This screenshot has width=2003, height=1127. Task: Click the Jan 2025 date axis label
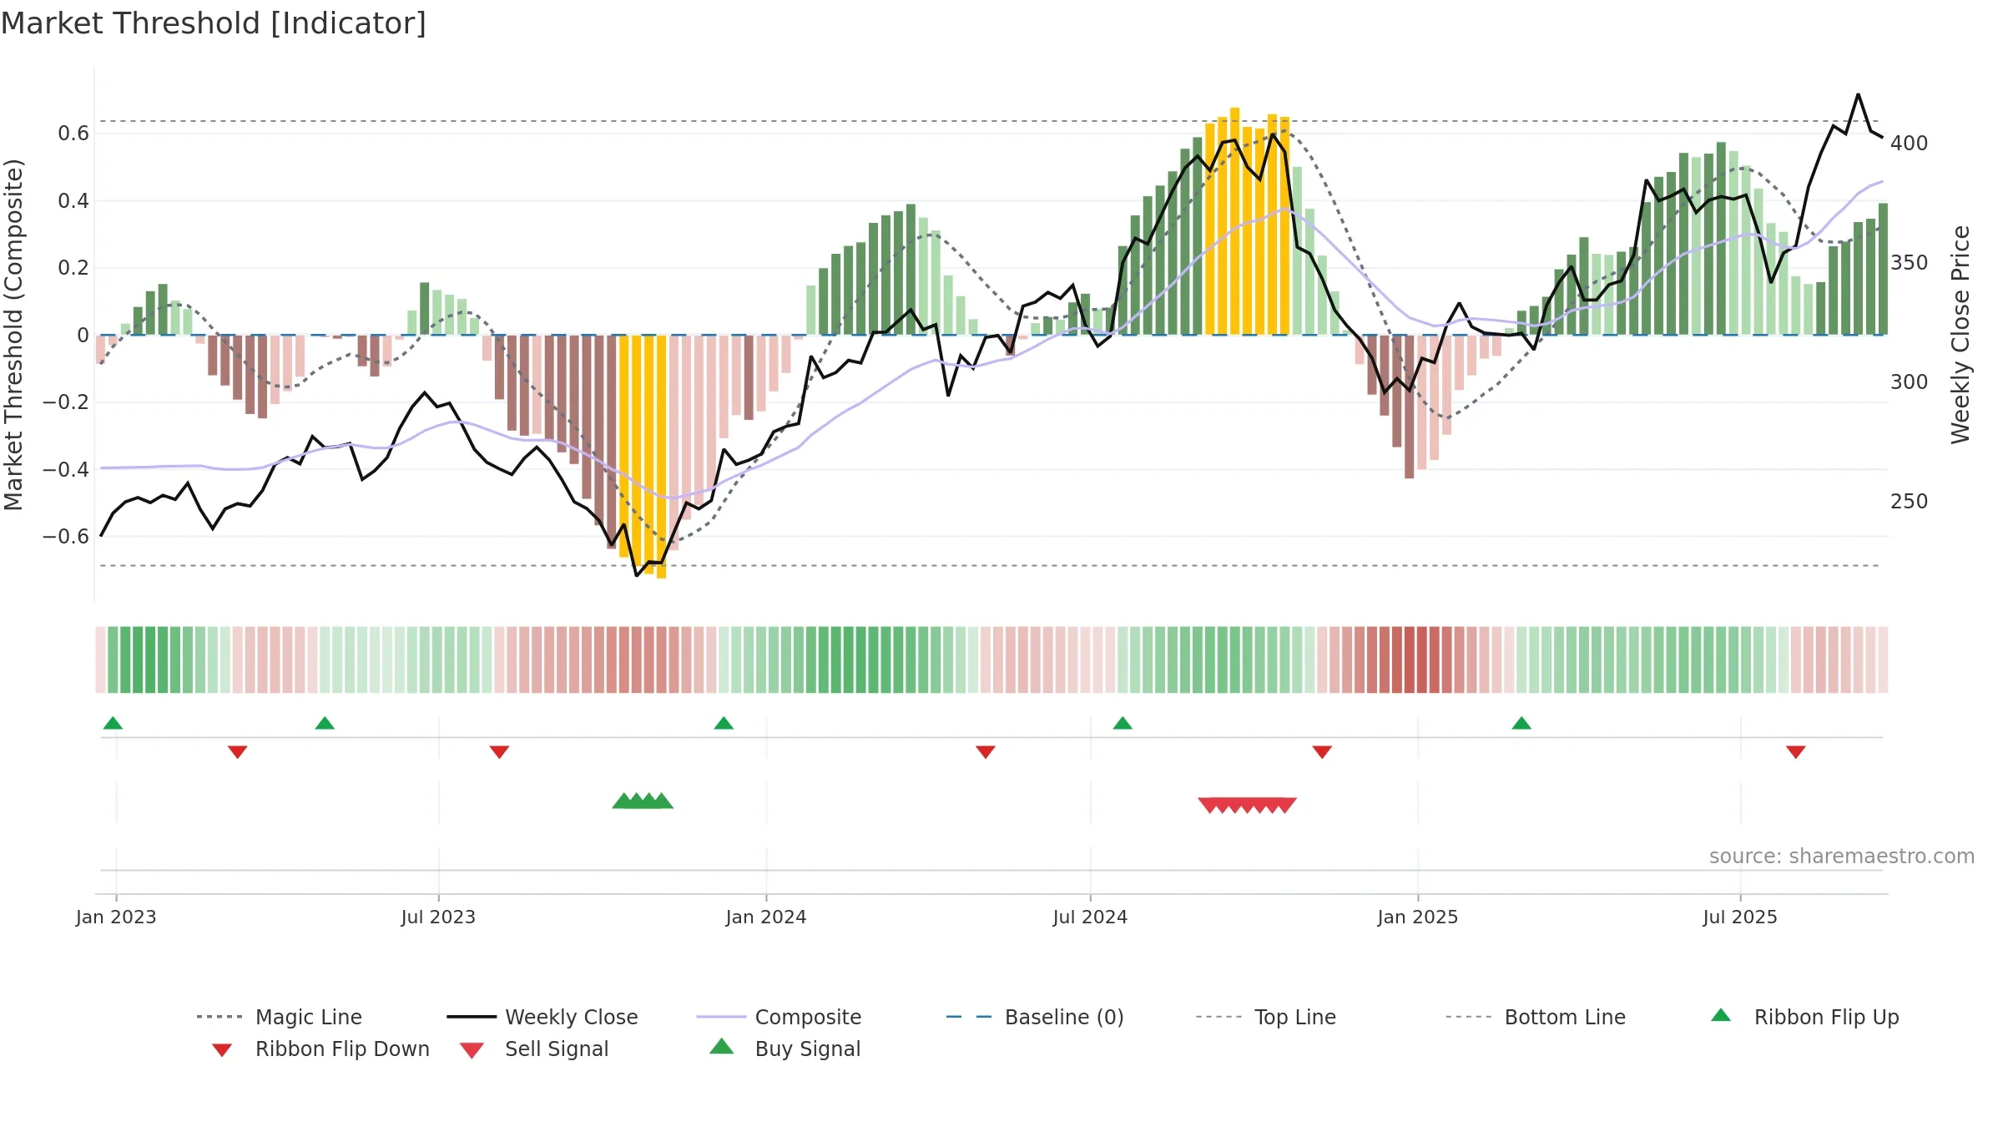[1418, 917]
